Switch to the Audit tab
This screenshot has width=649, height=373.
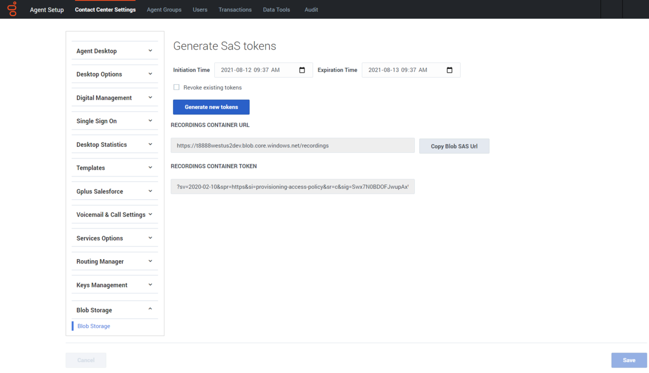tap(311, 10)
